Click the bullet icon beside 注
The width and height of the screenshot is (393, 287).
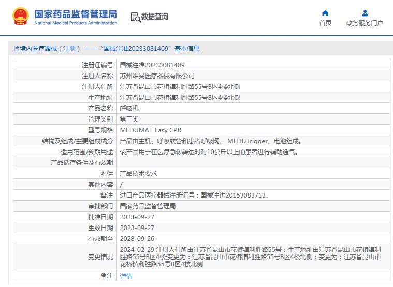click(x=104, y=276)
